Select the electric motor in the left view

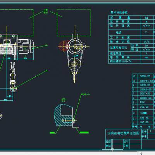(26, 46)
